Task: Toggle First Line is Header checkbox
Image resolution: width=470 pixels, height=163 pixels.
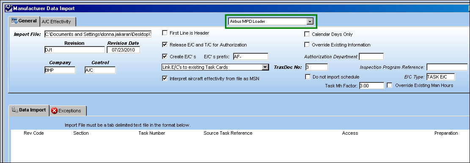Action: click(165, 33)
